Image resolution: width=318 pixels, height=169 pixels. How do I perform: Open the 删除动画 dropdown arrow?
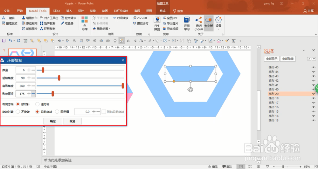pyautogui.click(x=110, y=29)
